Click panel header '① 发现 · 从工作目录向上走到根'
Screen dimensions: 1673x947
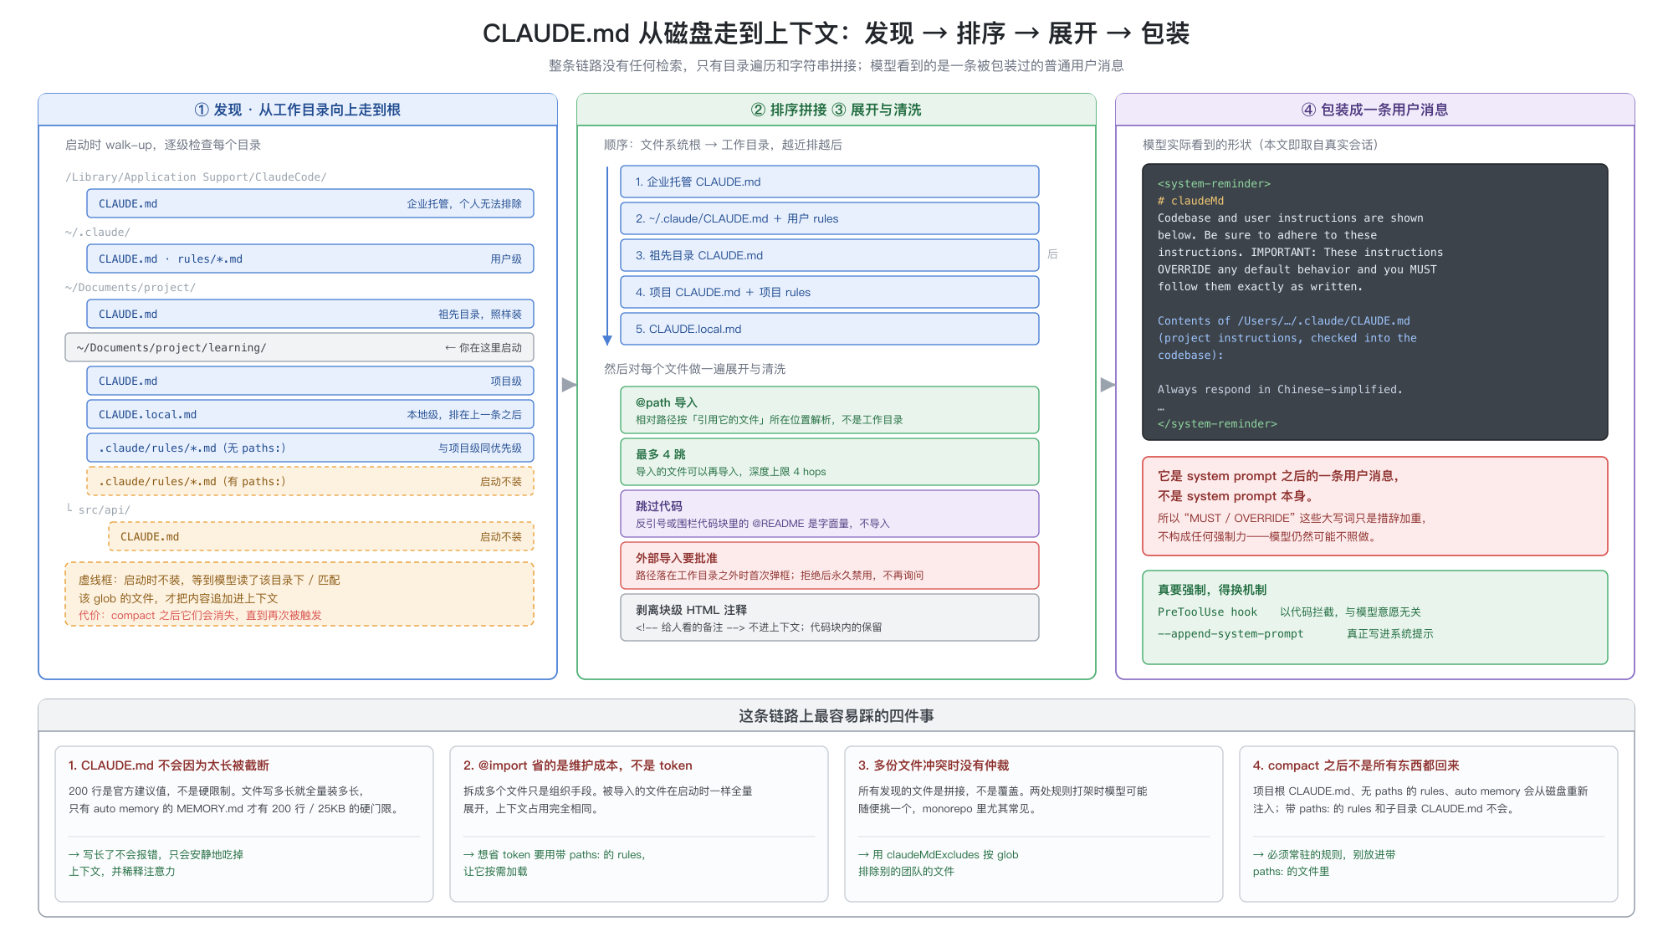tap(298, 110)
